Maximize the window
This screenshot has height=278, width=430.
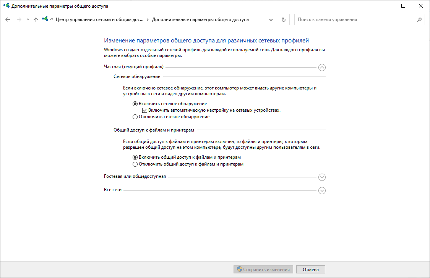(403, 6)
